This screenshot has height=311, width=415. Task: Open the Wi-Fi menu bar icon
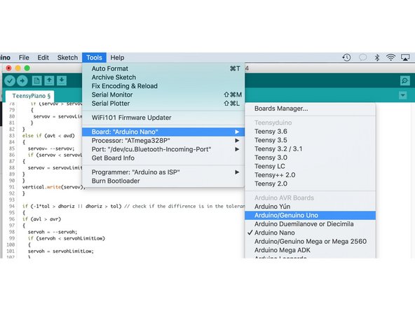390,57
